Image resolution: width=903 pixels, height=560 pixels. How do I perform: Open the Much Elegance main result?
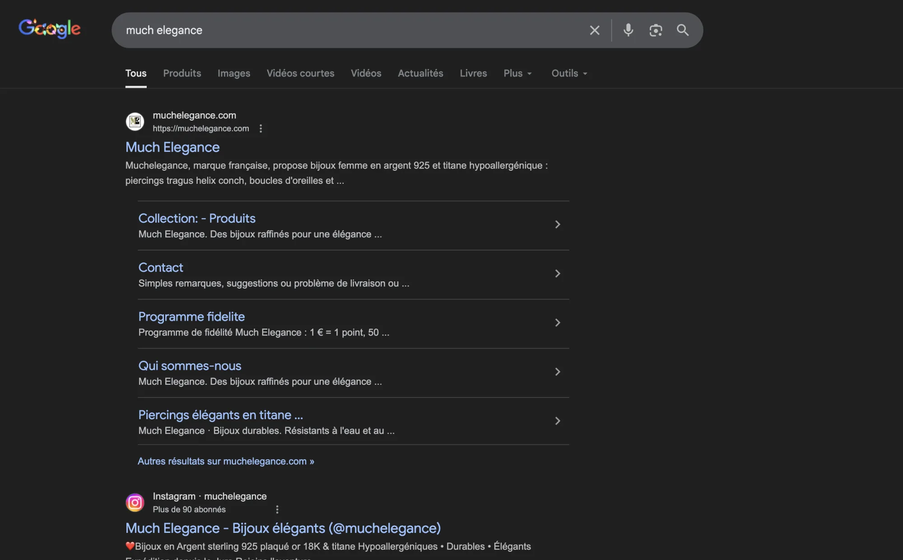coord(172,147)
